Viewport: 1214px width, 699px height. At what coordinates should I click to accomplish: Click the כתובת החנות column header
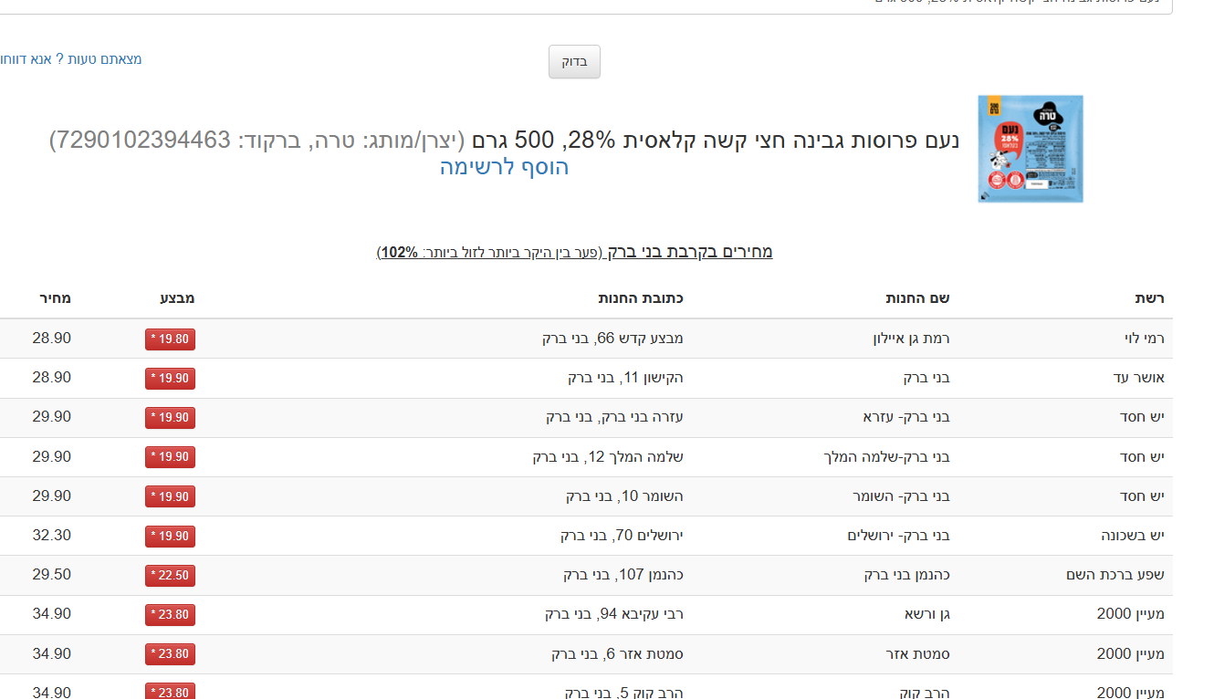(x=641, y=298)
